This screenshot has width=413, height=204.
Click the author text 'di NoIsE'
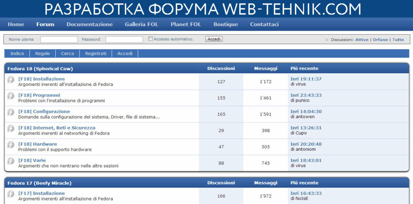pyautogui.click(x=299, y=199)
